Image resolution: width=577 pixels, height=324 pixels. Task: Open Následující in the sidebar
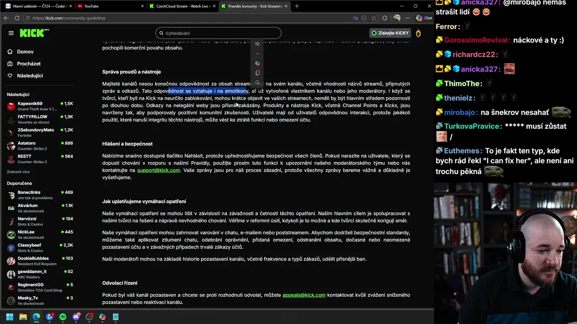(30, 76)
